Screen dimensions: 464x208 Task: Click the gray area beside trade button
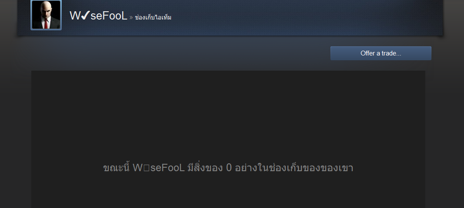177,53
